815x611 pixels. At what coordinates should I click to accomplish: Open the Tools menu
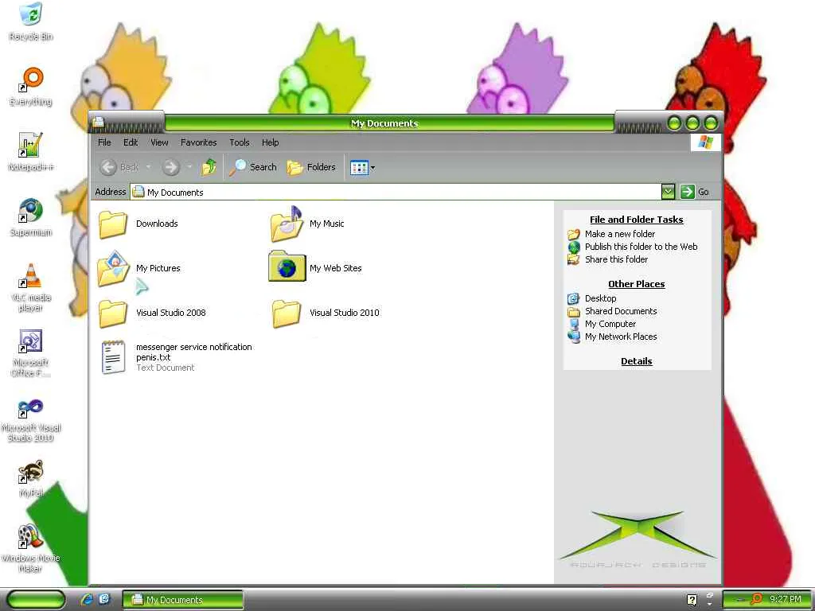[239, 142]
